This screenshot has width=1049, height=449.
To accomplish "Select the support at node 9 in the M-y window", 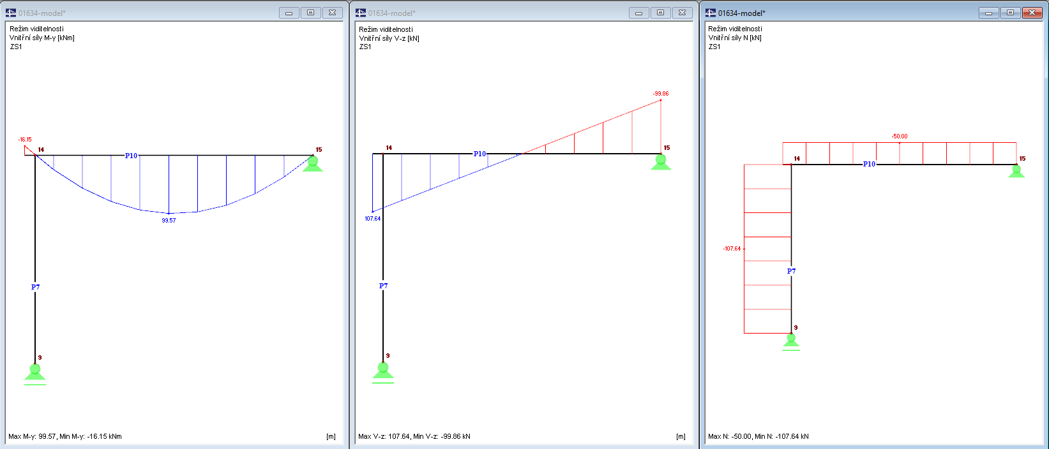I will pos(35,374).
